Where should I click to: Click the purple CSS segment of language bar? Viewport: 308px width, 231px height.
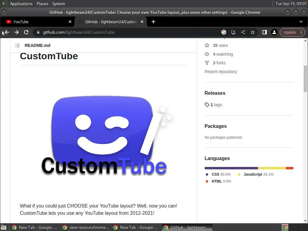pyautogui.click(x=231, y=168)
